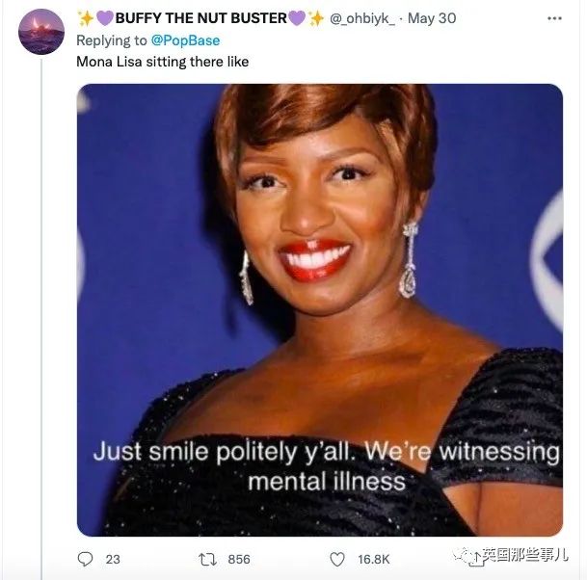587x580 pixels.
Task: Select the reply count 23
Action: point(113,560)
